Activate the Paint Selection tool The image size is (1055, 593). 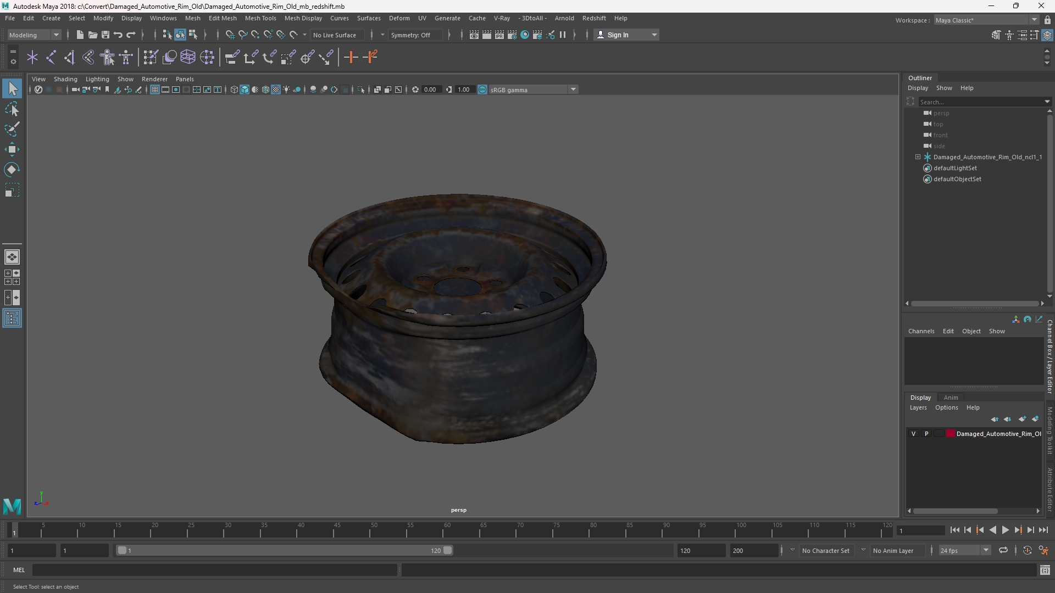pos(12,130)
